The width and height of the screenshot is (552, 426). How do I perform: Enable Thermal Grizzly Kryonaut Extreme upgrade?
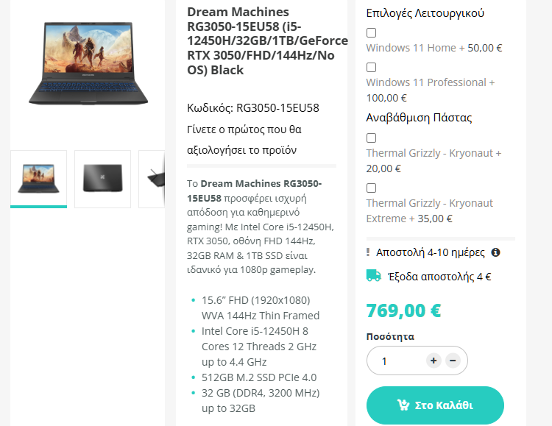pos(371,188)
